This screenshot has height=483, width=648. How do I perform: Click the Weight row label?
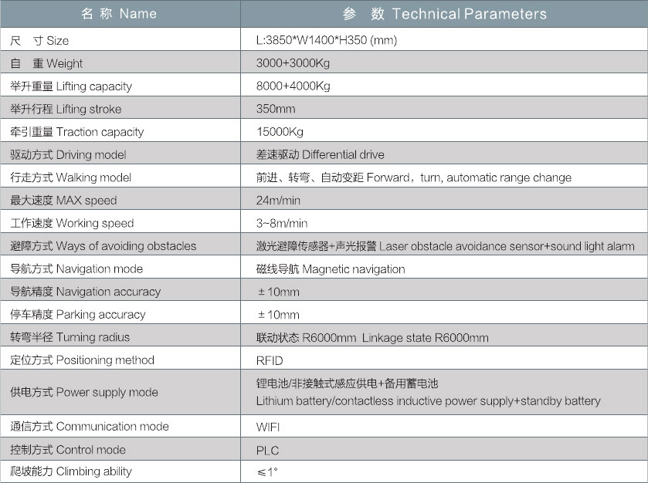coord(47,63)
